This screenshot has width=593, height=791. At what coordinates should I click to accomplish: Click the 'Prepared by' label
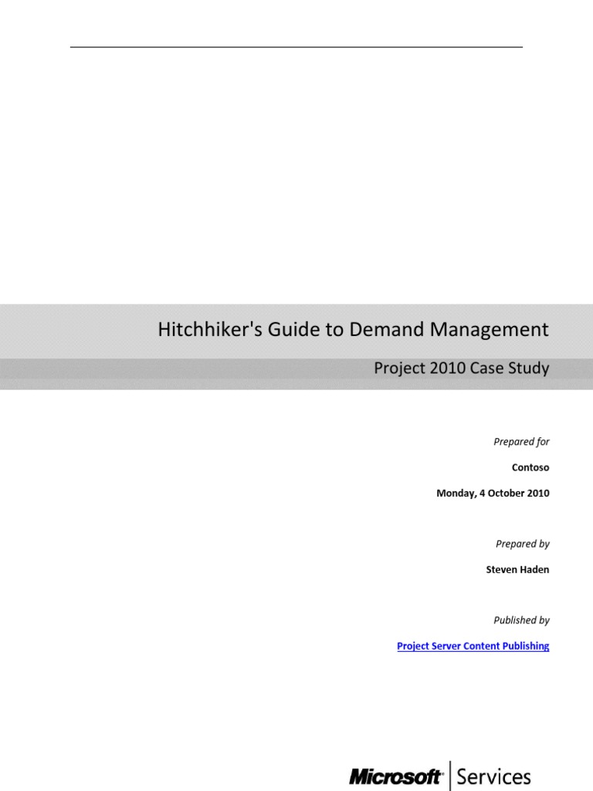coord(523,544)
